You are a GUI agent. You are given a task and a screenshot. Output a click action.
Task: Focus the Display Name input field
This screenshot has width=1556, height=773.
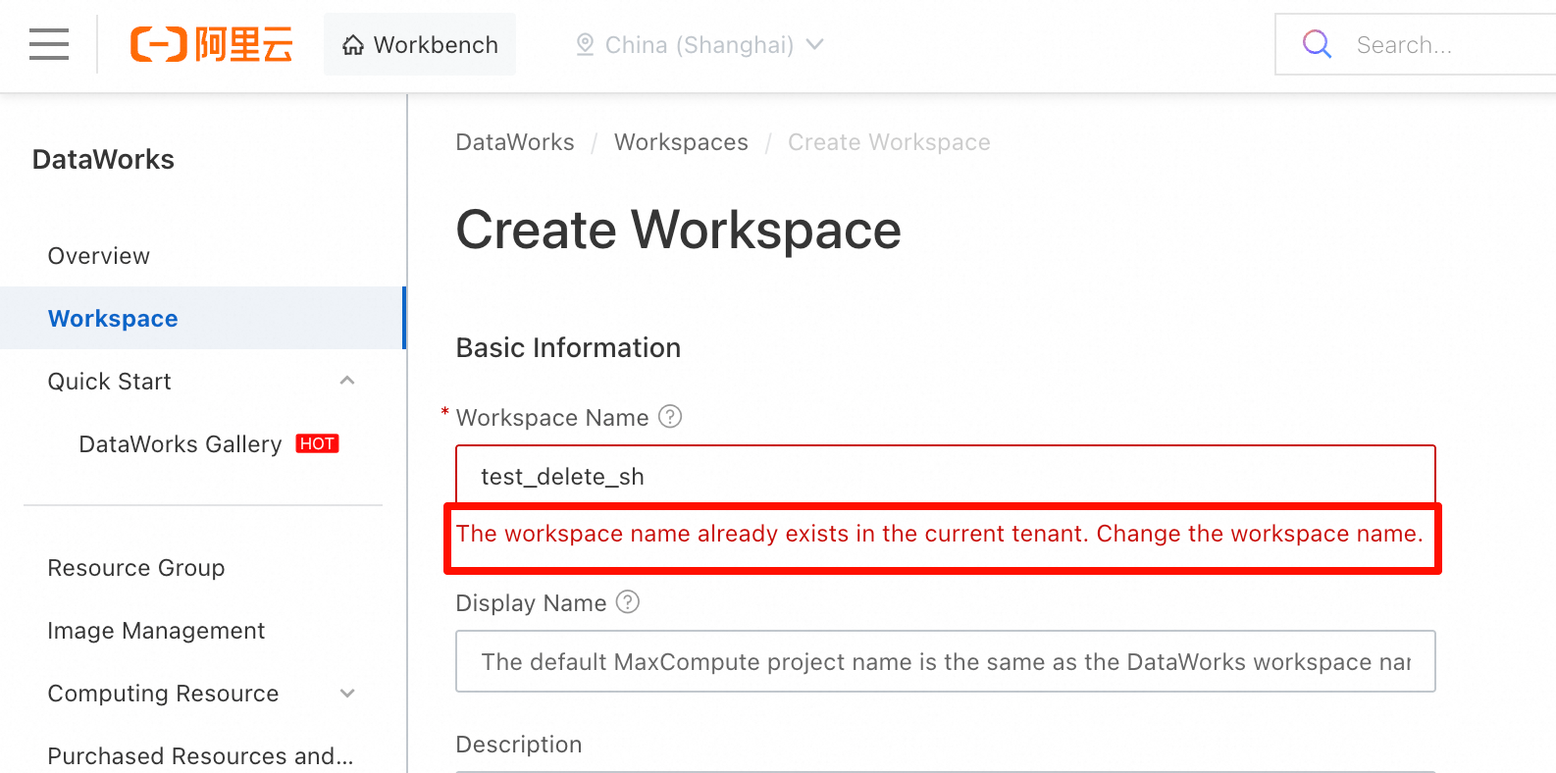(946, 661)
